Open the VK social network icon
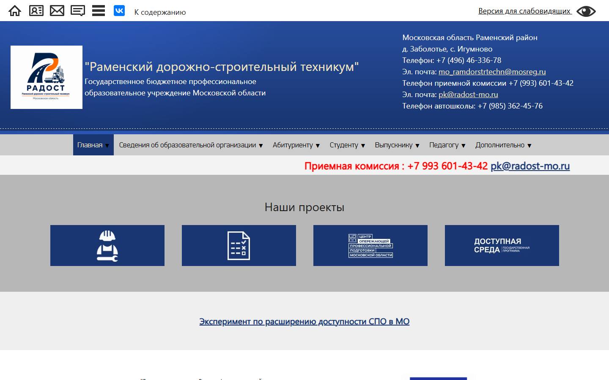Screen dimensions: 609x380 (119, 11)
